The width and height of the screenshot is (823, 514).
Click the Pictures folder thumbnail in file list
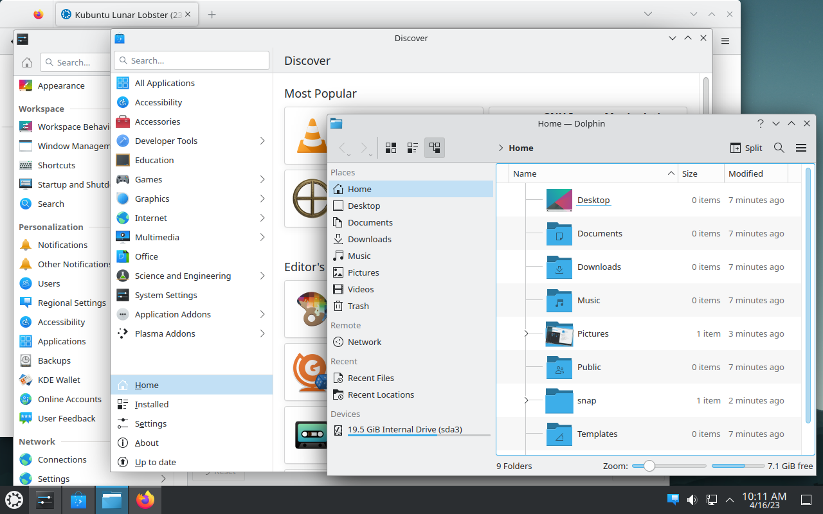point(559,334)
